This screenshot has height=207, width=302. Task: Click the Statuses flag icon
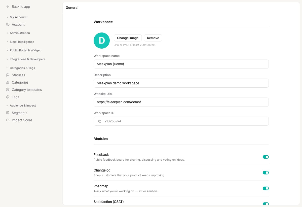[x=8, y=75]
